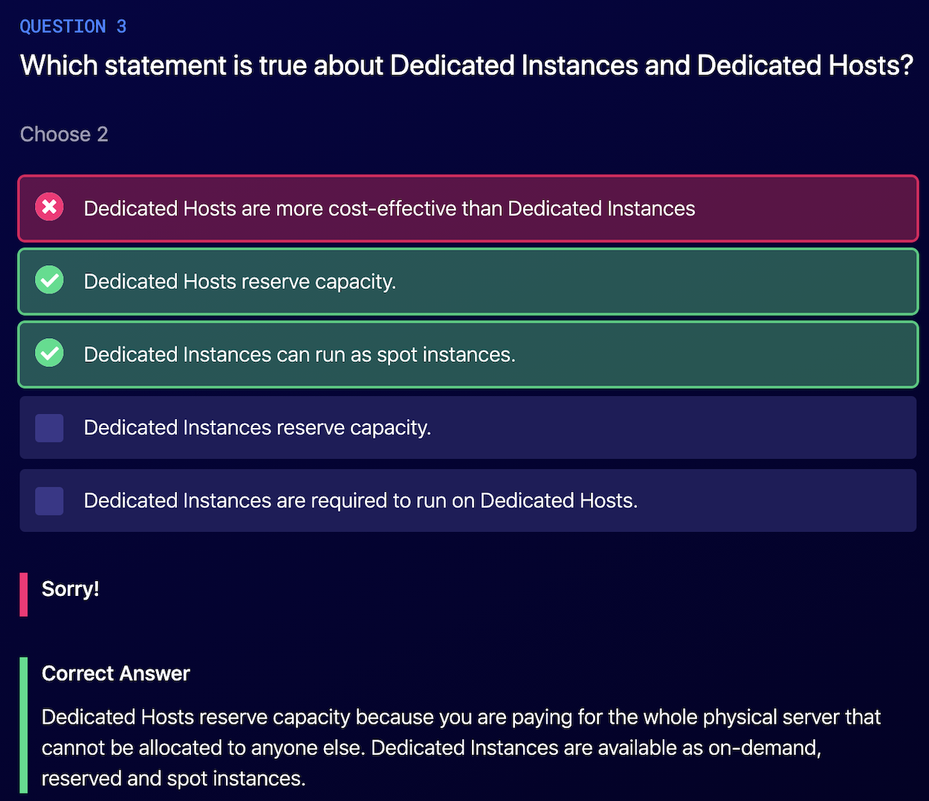Select the 'Dedicated Hosts are more cost-effective' answer text

(389, 209)
